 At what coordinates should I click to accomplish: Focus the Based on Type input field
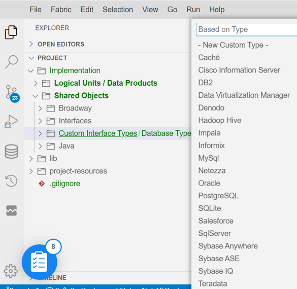[x=246, y=29]
